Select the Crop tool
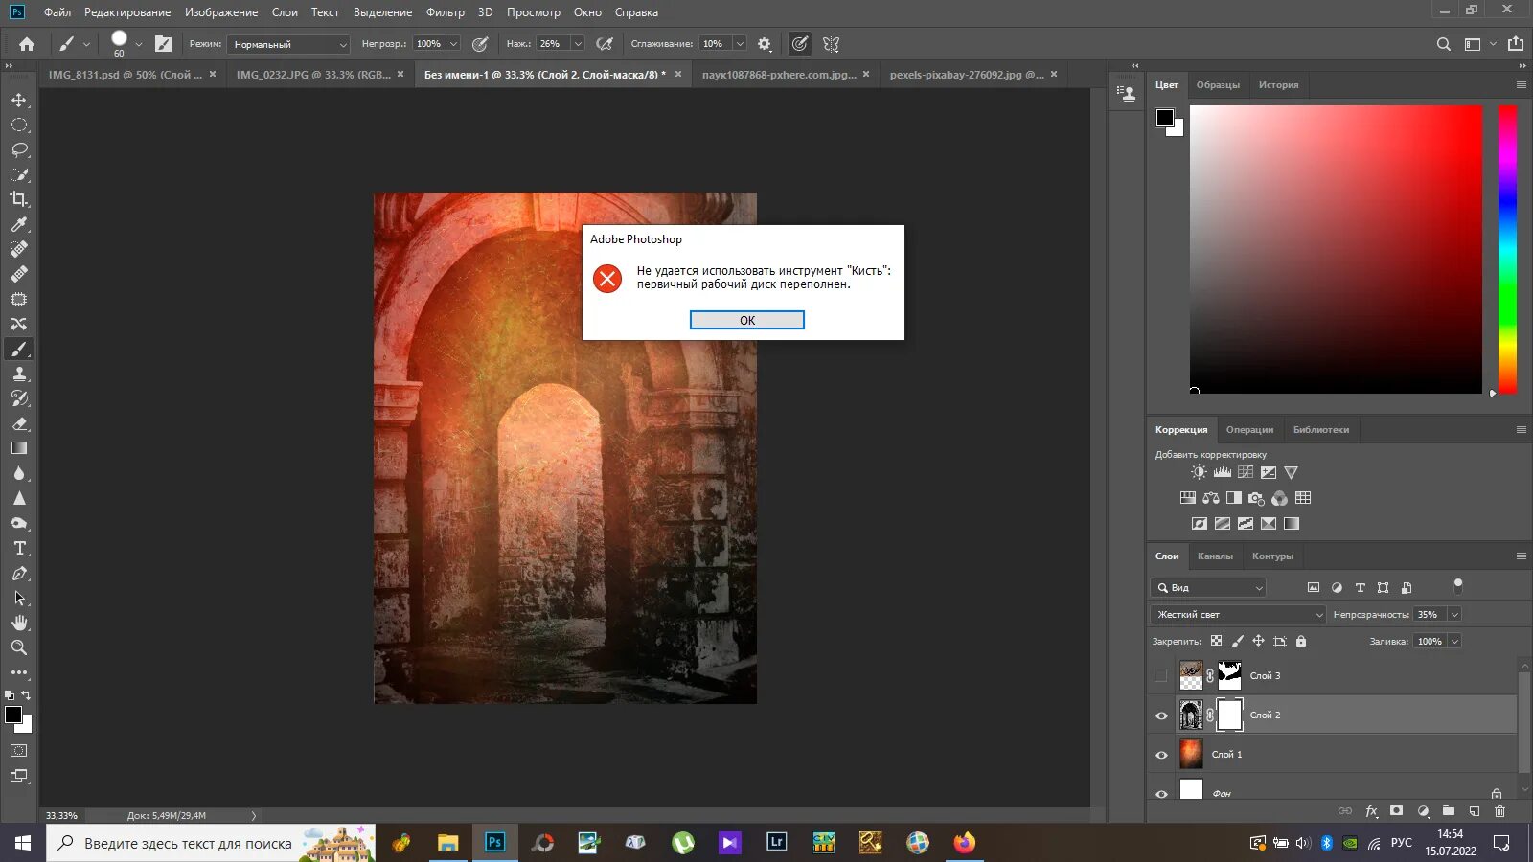This screenshot has height=862, width=1533. pos(19,199)
